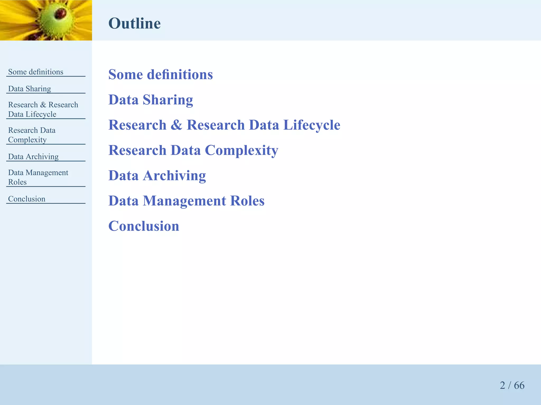This screenshot has height=405, width=541.
Task: Select sidebar 'Research Data Complexity' entry
Action: 32,135
